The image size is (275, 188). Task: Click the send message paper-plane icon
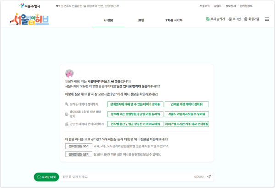pos(209,177)
